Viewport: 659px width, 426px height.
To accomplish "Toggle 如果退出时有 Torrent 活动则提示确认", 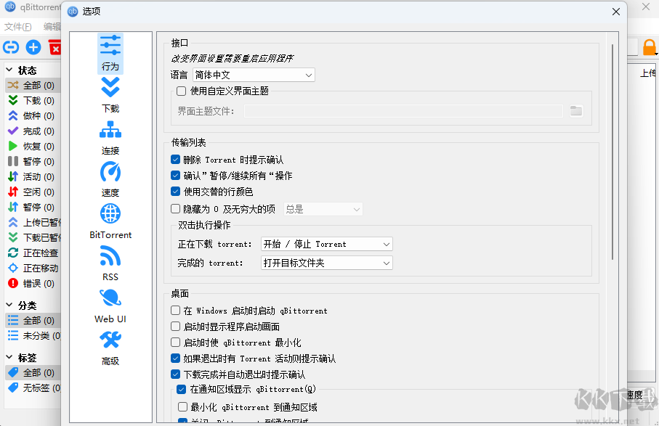I will coord(176,359).
